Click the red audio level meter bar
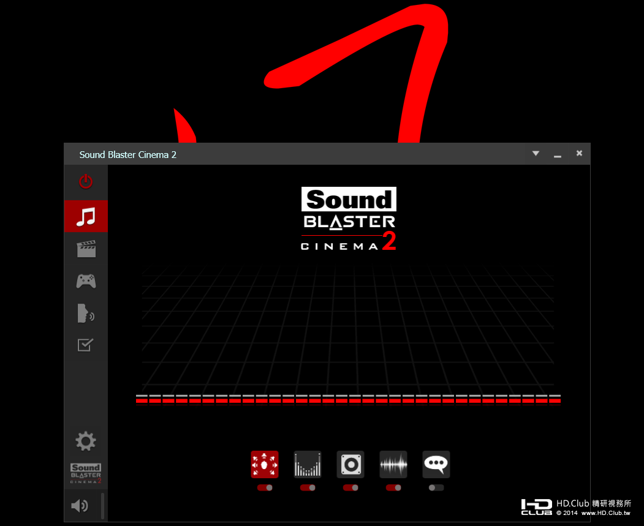Viewport: 644px width, 526px height. pyautogui.click(x=348, y=400)
